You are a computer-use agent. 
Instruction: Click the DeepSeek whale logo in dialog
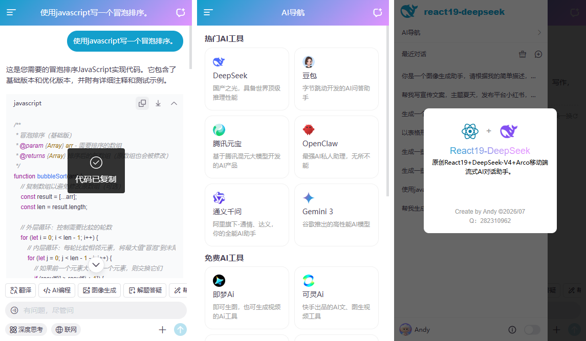coord(509,131)
